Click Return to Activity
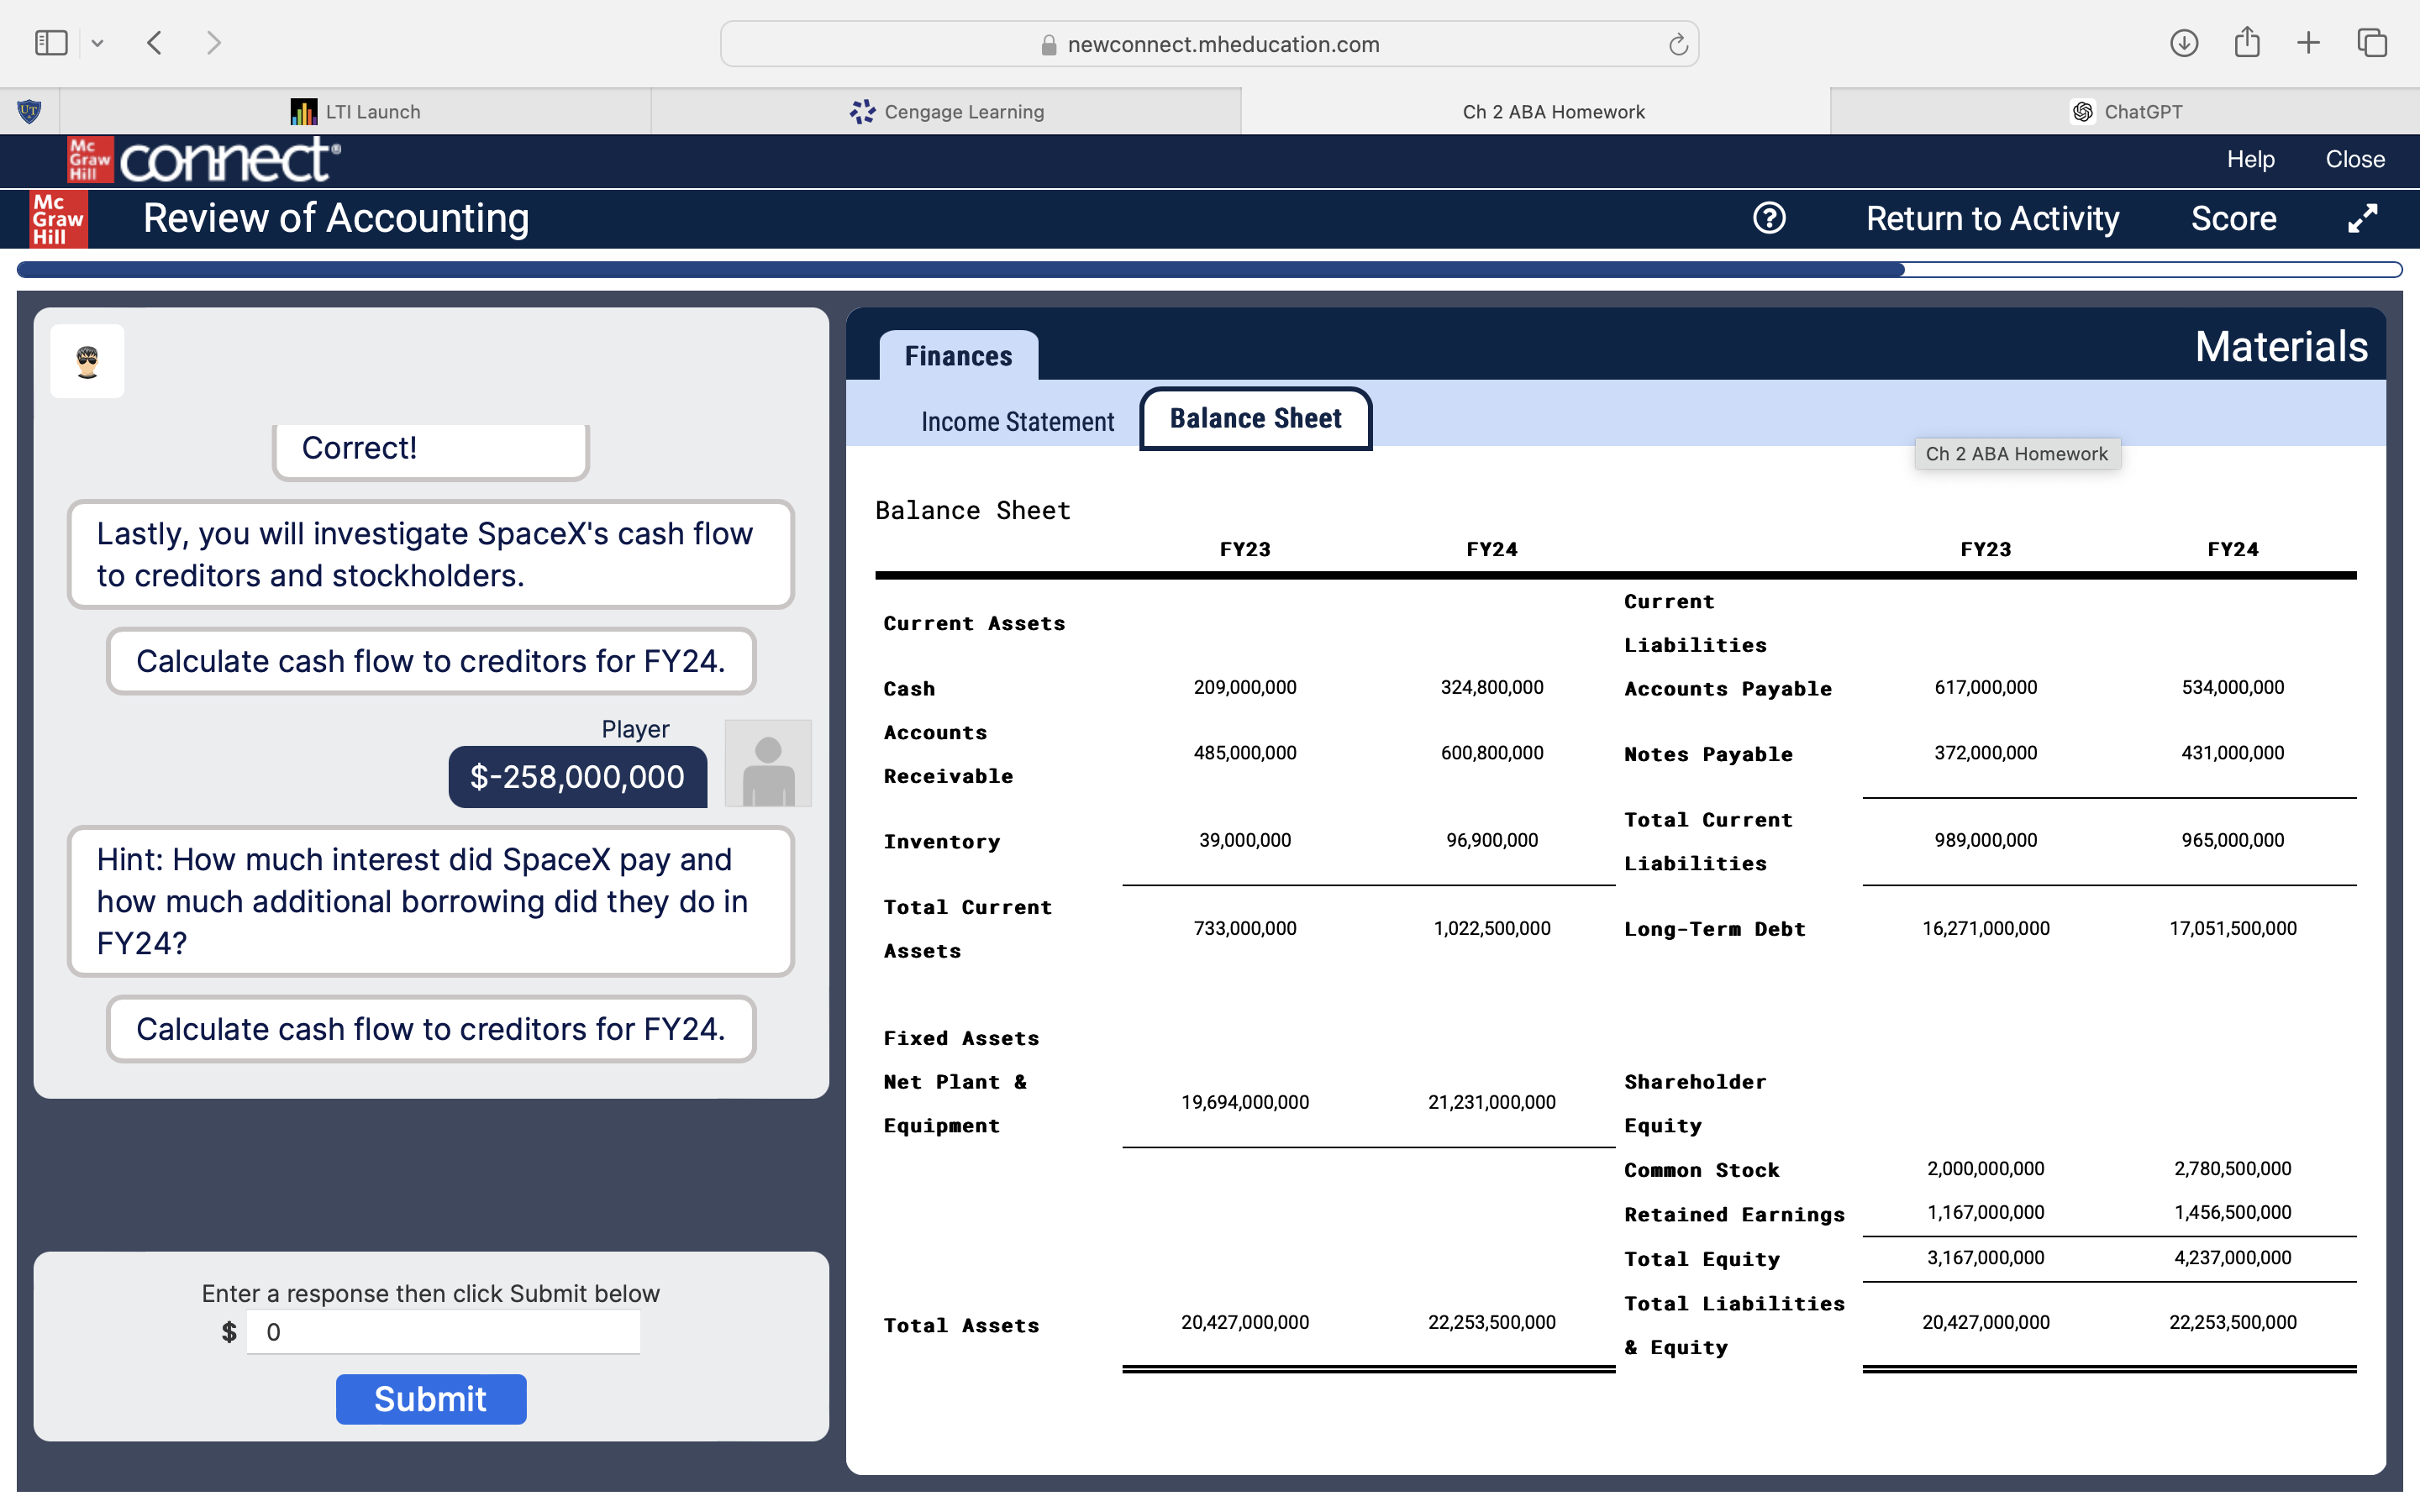This screenshot has width=2420, height=1512. coord(1992,218)
